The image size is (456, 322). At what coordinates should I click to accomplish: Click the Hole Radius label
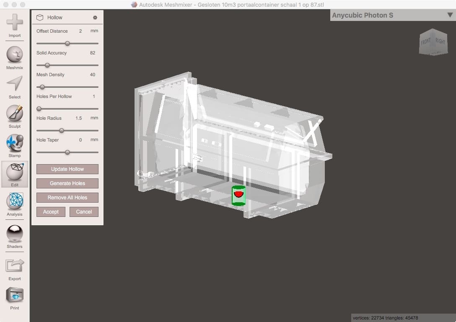click(49, 118)
